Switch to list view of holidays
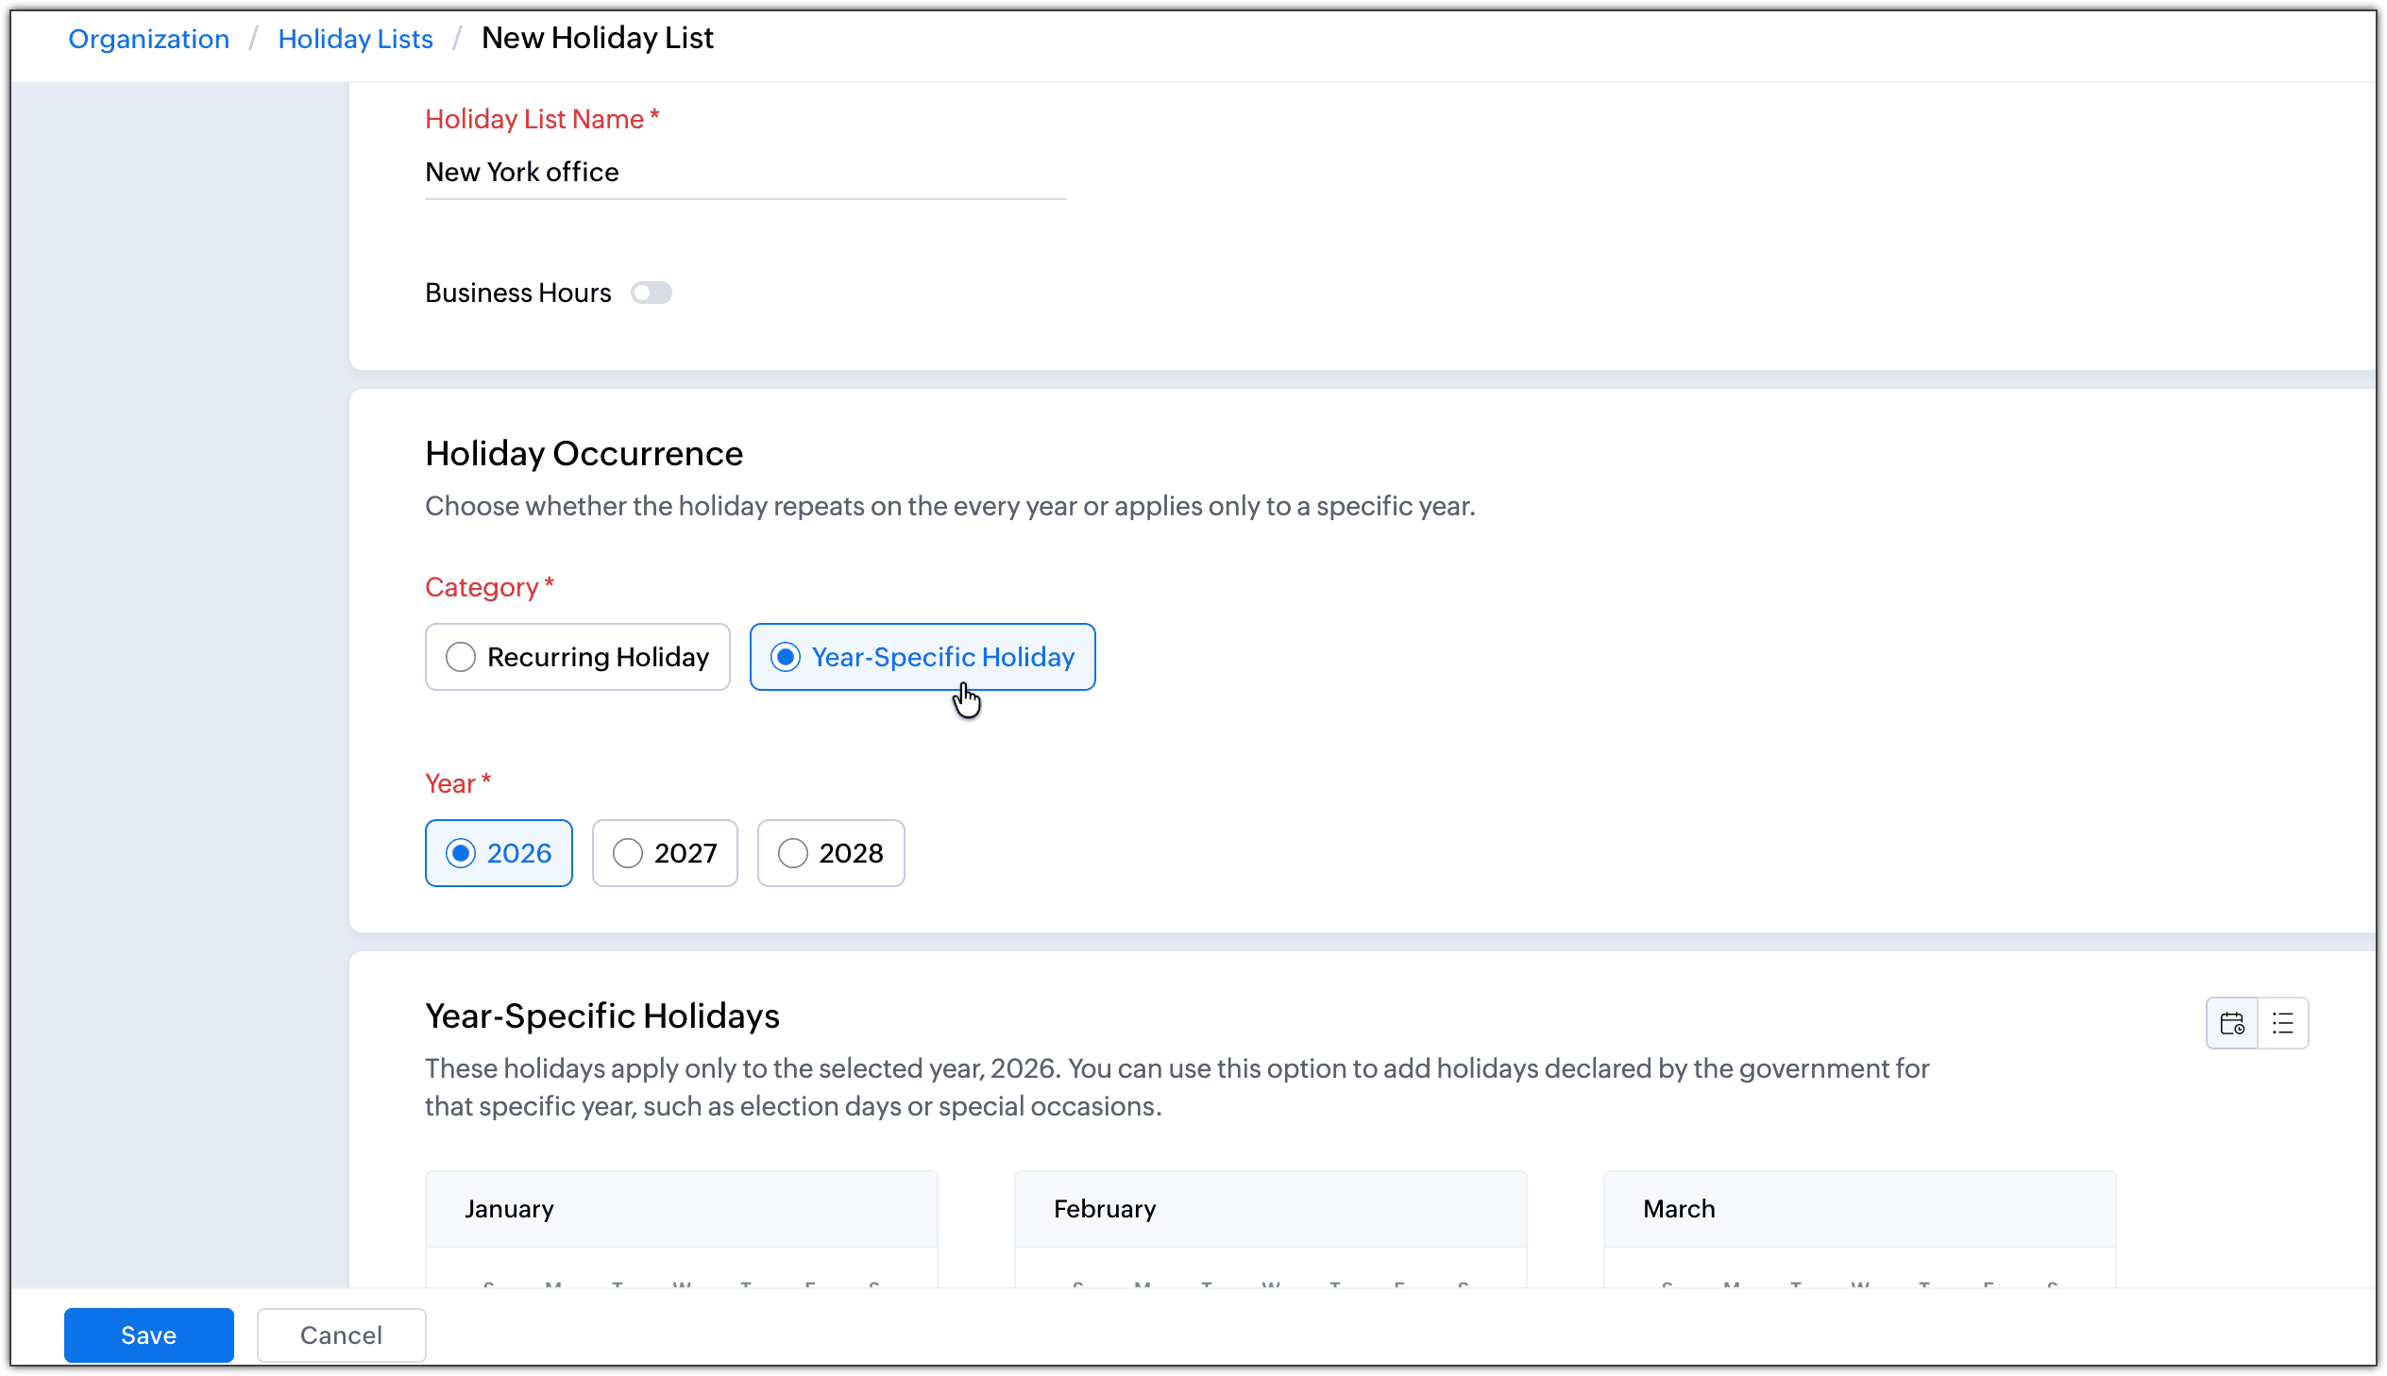 pyautogui.click(x=2283, y=1022)
